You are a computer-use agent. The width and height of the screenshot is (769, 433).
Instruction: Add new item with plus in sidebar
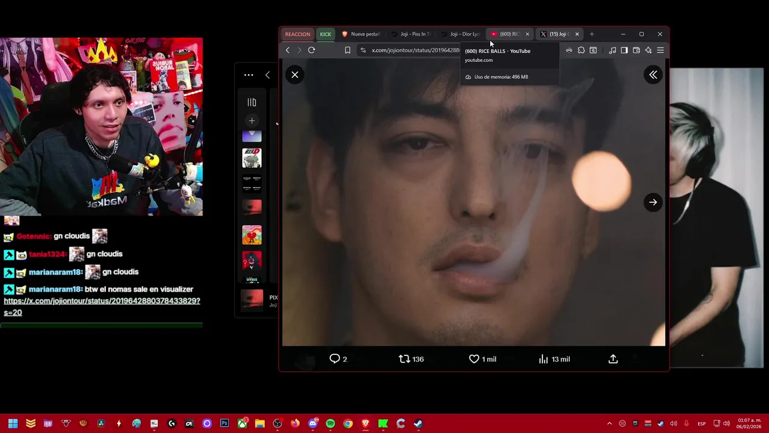(252, 121)
